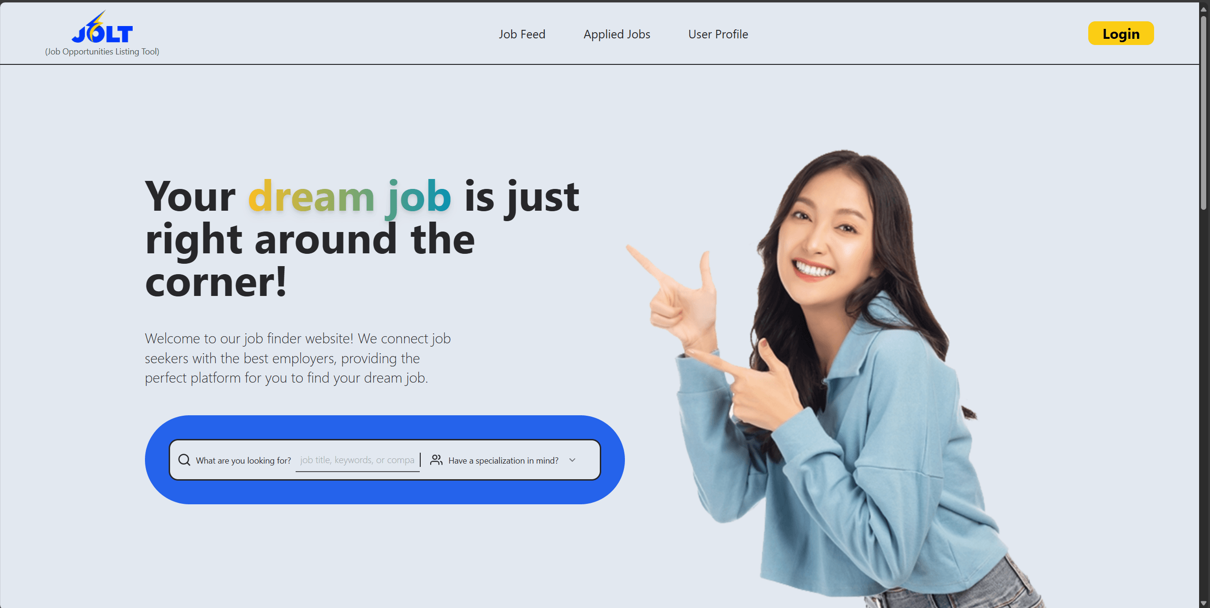Click the 'corner!' heading line
Viewport: 1210px width, 608px height.
(216, 282)
